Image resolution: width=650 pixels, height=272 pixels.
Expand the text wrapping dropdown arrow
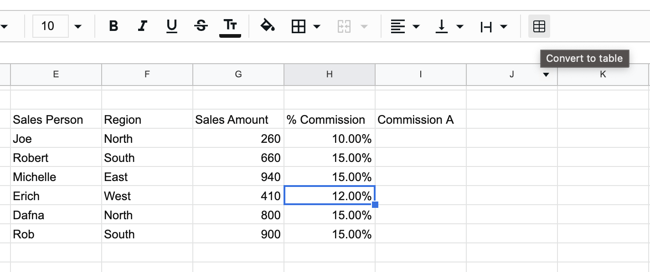pyautogui.click(x=504, y=27)
